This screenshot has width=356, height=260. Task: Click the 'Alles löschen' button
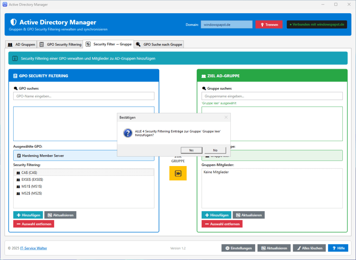tap(309, 248)
